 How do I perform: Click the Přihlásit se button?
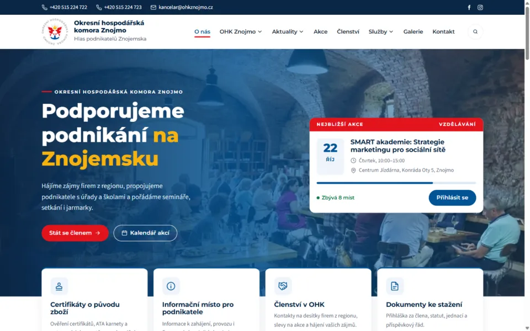452,197
